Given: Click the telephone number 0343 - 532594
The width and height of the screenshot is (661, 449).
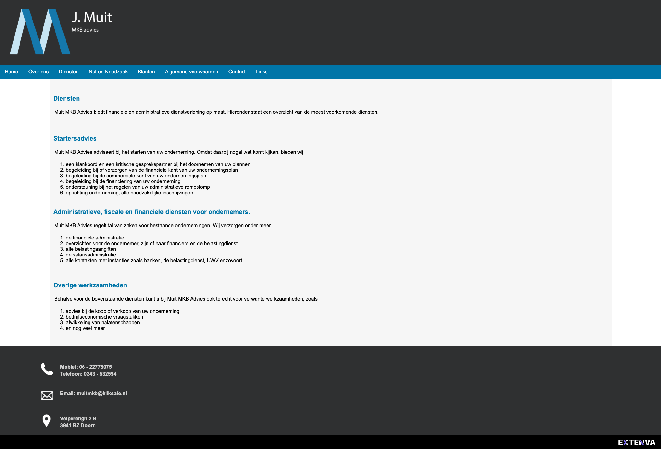Looking at the screenshot, I should pyautogui.click(x=88, y=374).
